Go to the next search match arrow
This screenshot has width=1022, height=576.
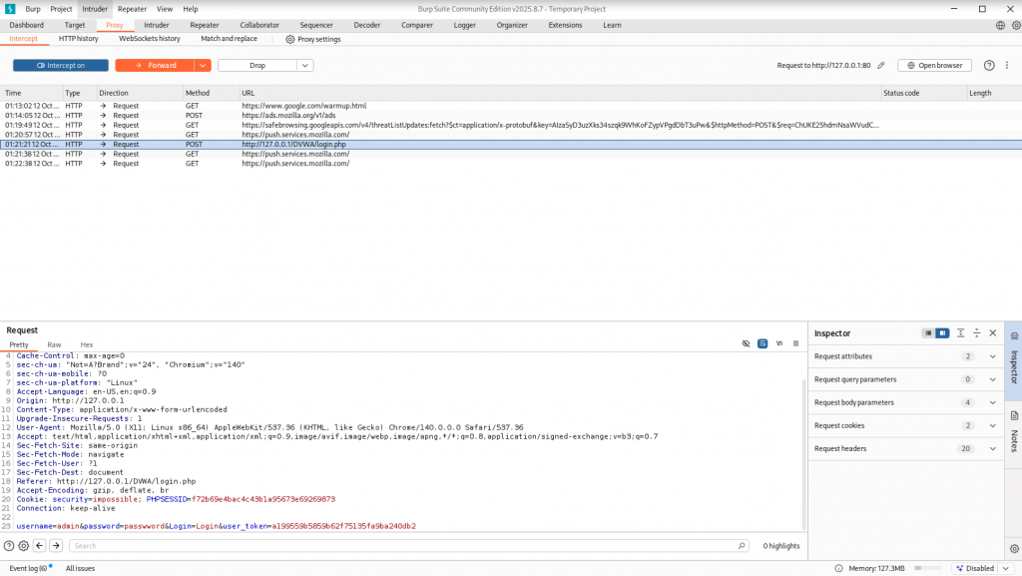click(x=56, y=546)
